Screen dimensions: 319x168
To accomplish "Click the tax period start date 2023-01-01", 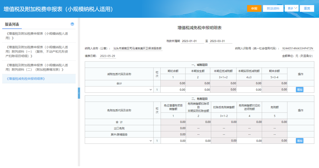I will (x=192, y=41).
